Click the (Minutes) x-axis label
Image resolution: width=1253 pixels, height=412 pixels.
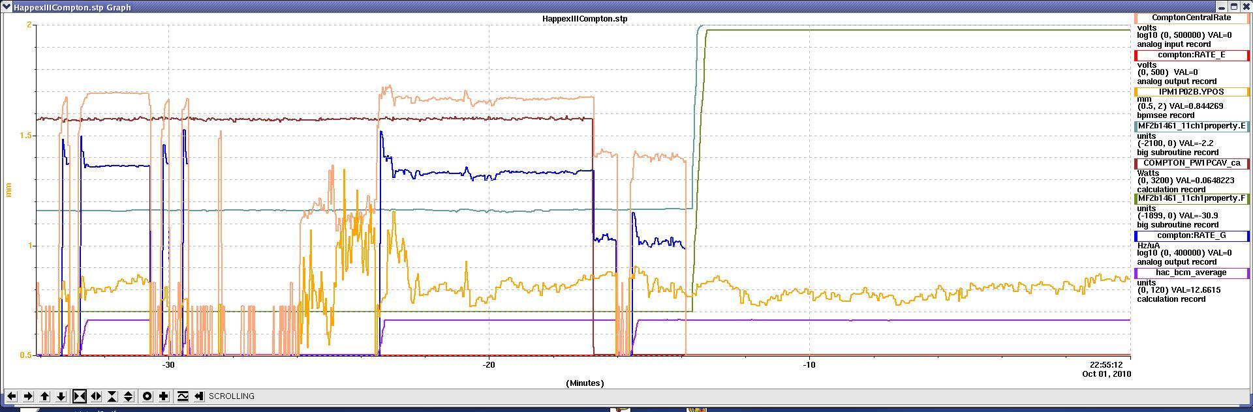[585, 383]
